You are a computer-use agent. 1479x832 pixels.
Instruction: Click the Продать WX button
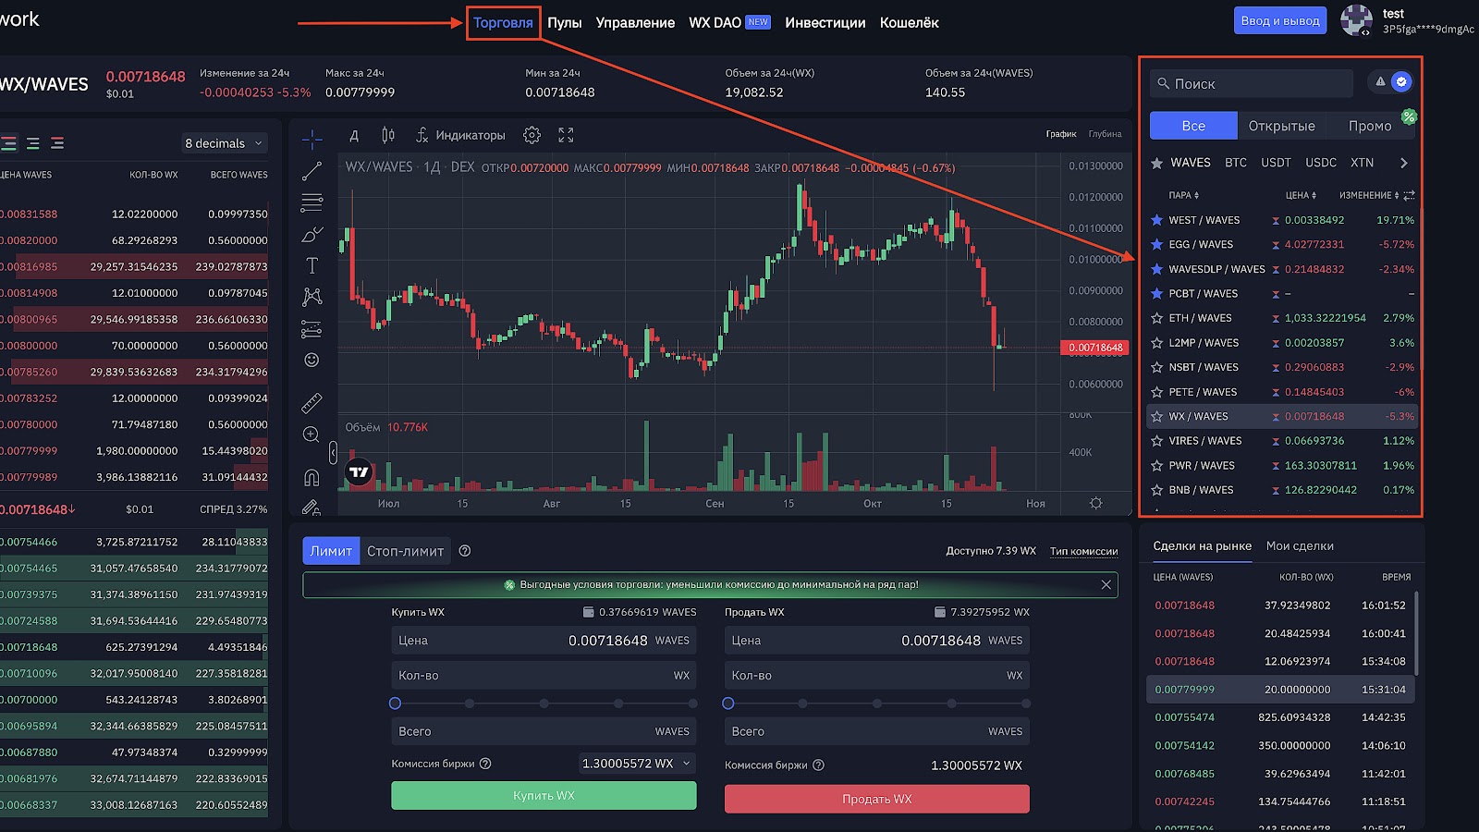click(x=876, y=799)
